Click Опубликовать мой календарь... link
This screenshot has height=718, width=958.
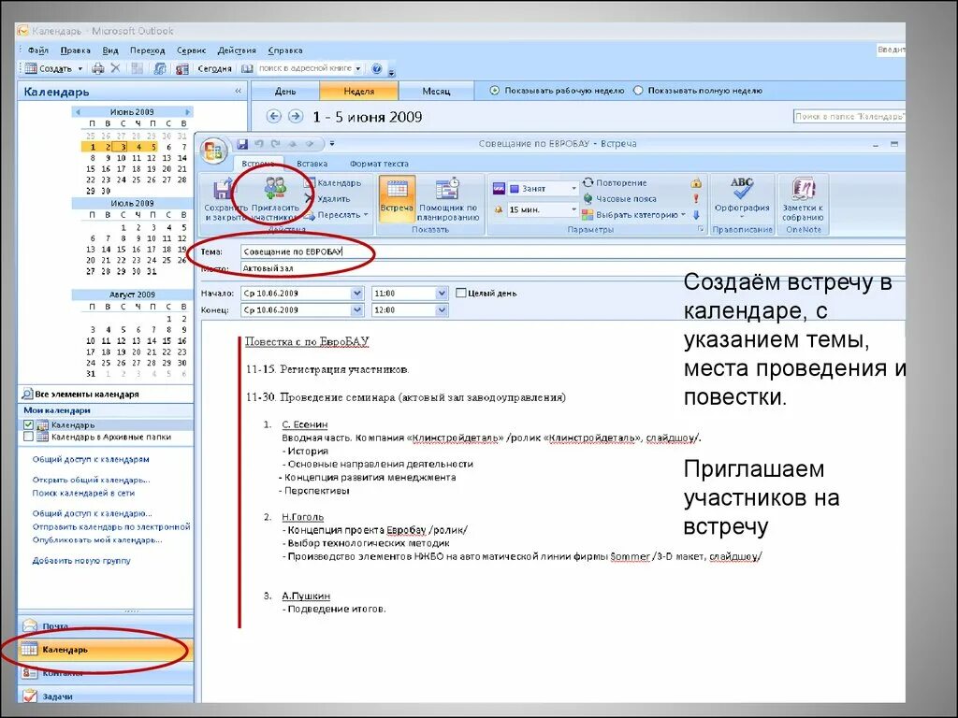(97, 539)
